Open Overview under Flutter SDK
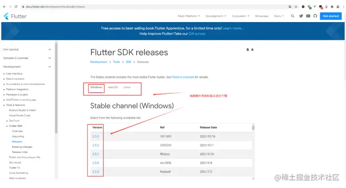Viewport: 346px width, 188px height. point(17,131)
